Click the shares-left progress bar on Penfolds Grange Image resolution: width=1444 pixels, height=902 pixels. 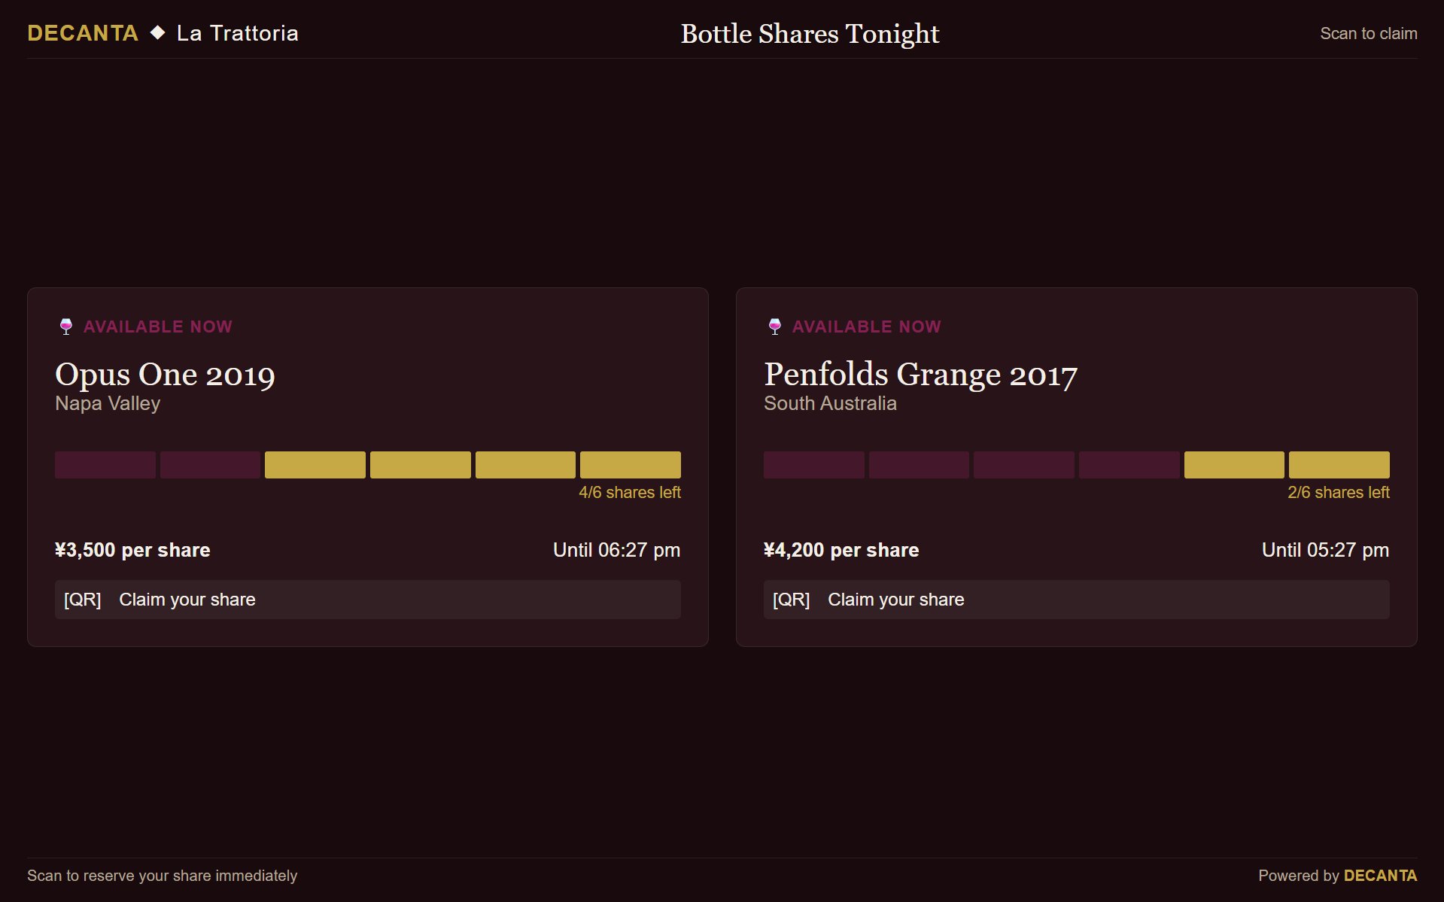click(x=1076, y=465)
